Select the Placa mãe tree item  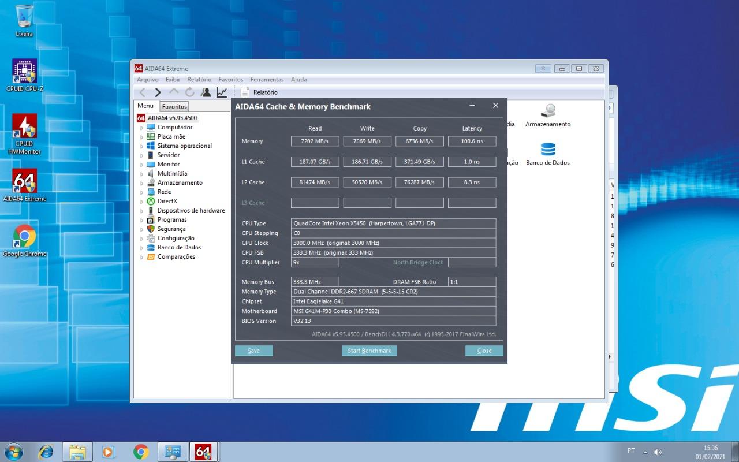point(171,136)
